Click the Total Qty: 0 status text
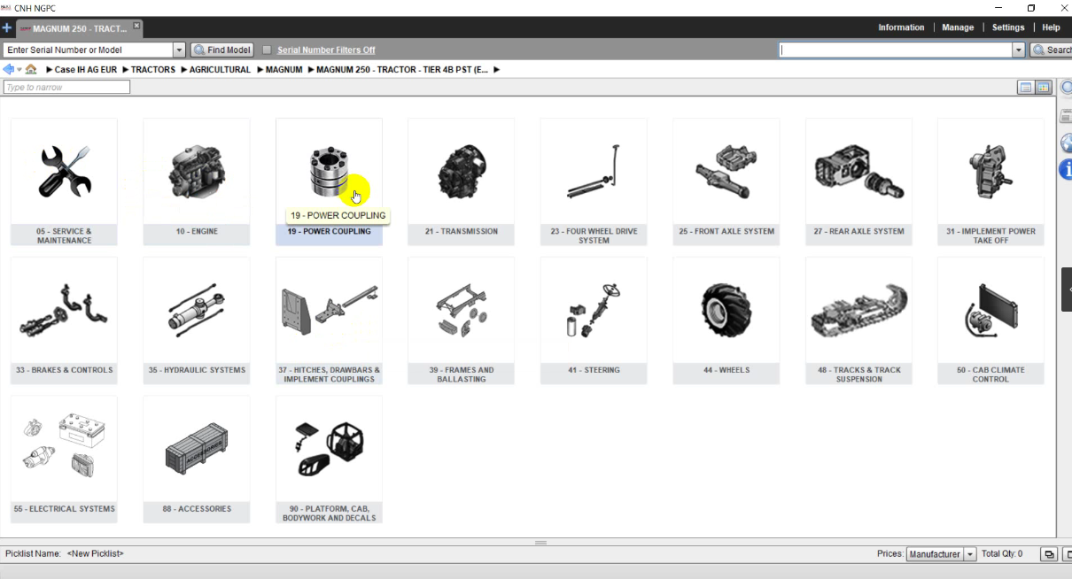The width and height of the screenshot is (1072, 579). [1002, 554]
